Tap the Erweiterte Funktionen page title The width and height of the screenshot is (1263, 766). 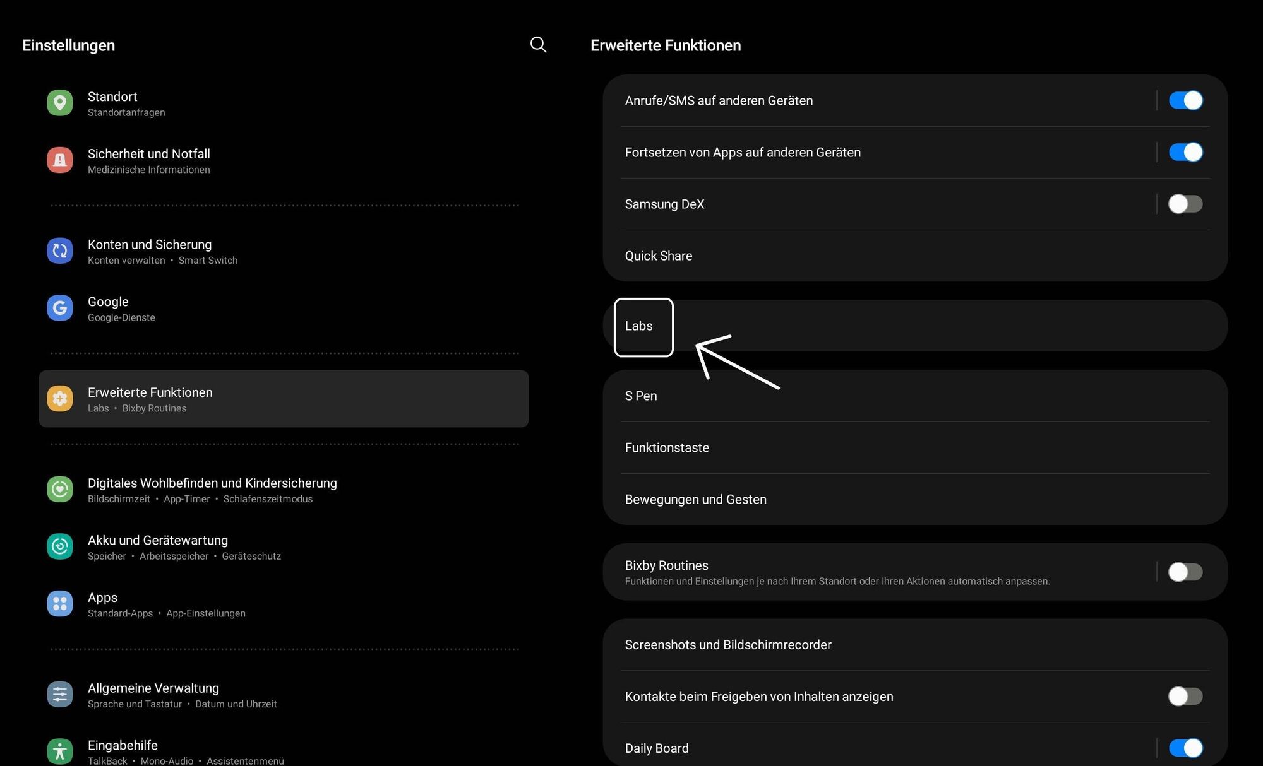point(666,45)
